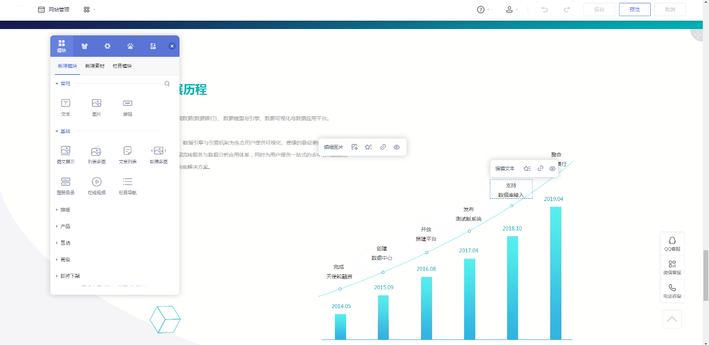Expand the 互动 category
This screenshot has width=709, height=345.
pyautogui.click(x=63, y=243)
